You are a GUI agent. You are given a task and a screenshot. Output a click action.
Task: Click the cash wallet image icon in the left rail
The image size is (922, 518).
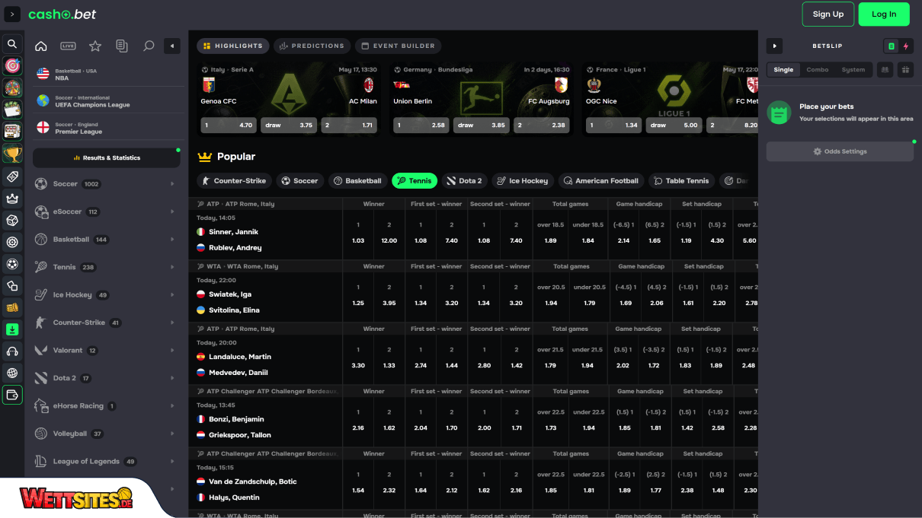click(x=12, y=110)
